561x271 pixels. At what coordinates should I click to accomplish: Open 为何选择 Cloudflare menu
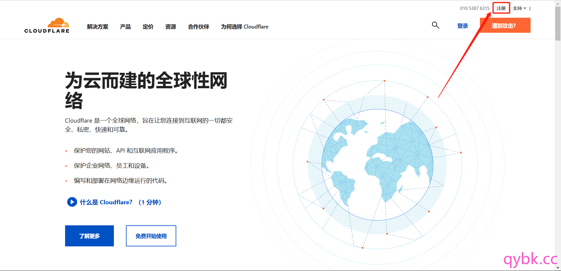click(245, 27)
